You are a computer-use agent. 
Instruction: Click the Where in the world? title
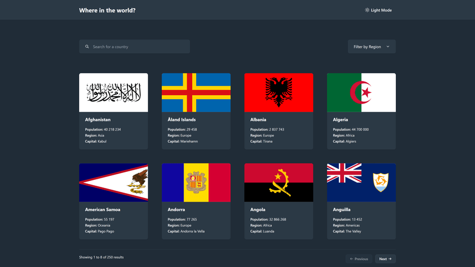(x=107, y=10)
